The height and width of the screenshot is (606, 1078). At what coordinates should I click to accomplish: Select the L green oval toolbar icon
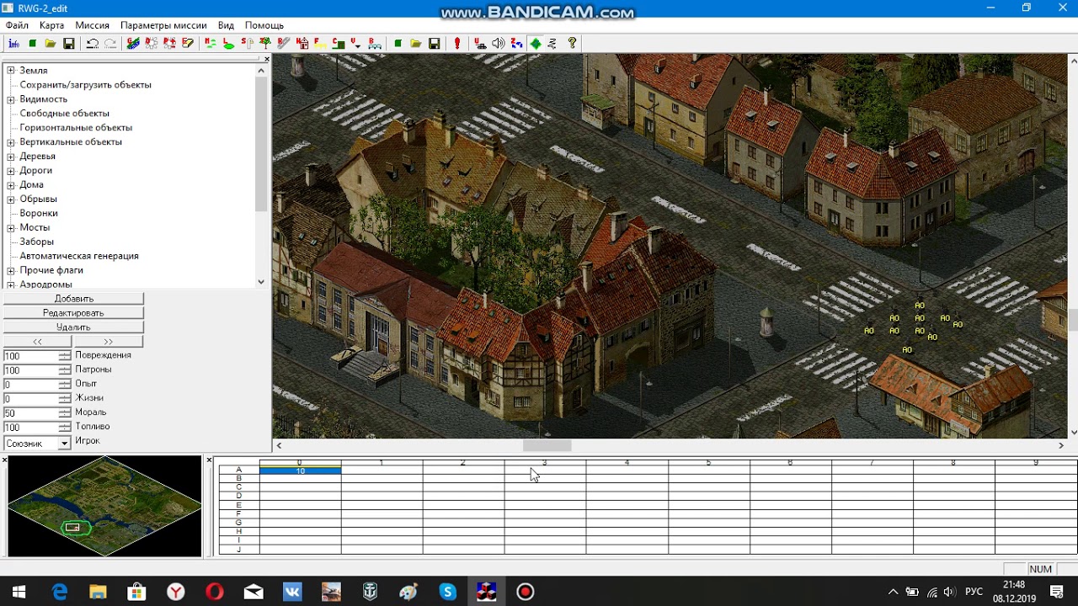(x=229, y=44)
